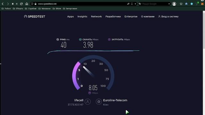Open the browser home page

coord(27,4)
